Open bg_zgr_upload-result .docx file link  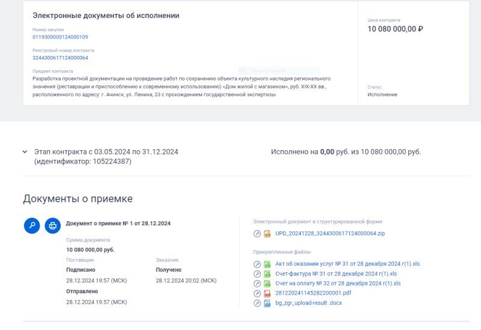308,303
